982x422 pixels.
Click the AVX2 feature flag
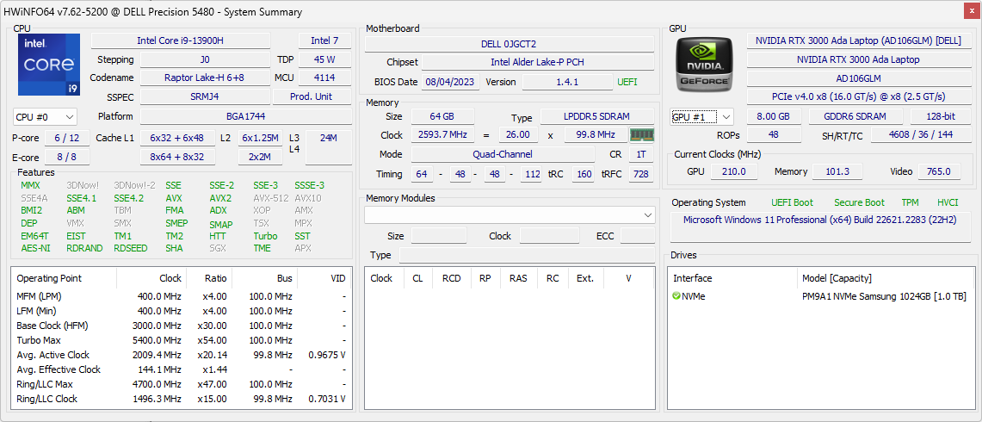tap(219, 198)
